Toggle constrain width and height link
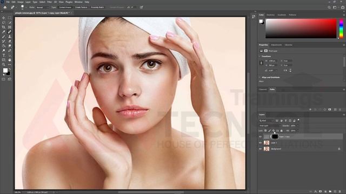 (261, 63)
